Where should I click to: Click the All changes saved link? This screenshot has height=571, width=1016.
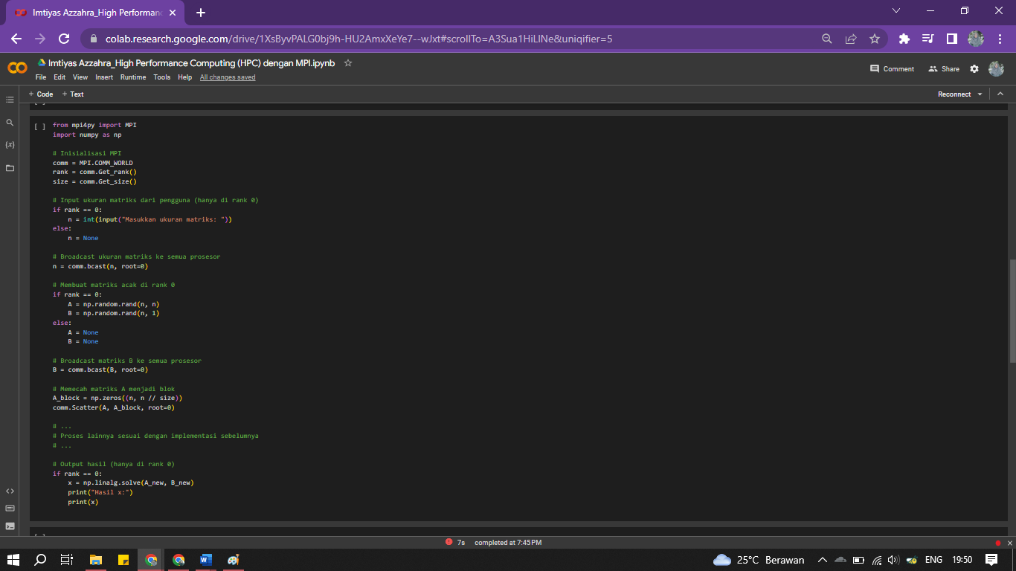pyautogui.click(x=227, y=77)
